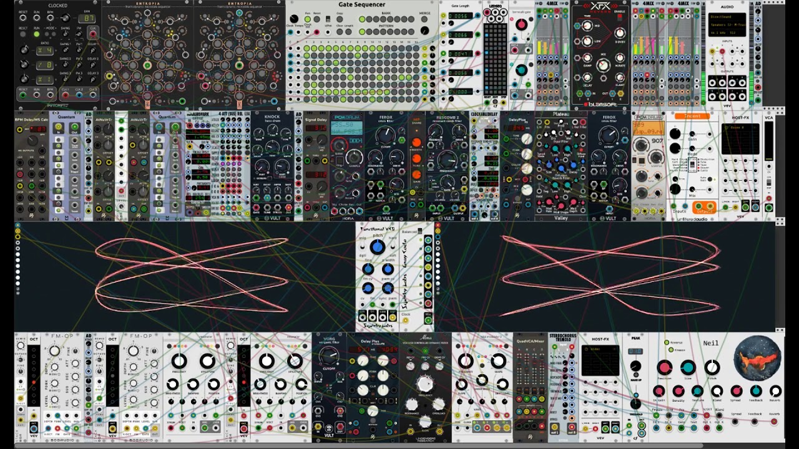This screenshot has width=799, height=449.
Task: Click the Spread knob on Neil
Action: [737, 391]
